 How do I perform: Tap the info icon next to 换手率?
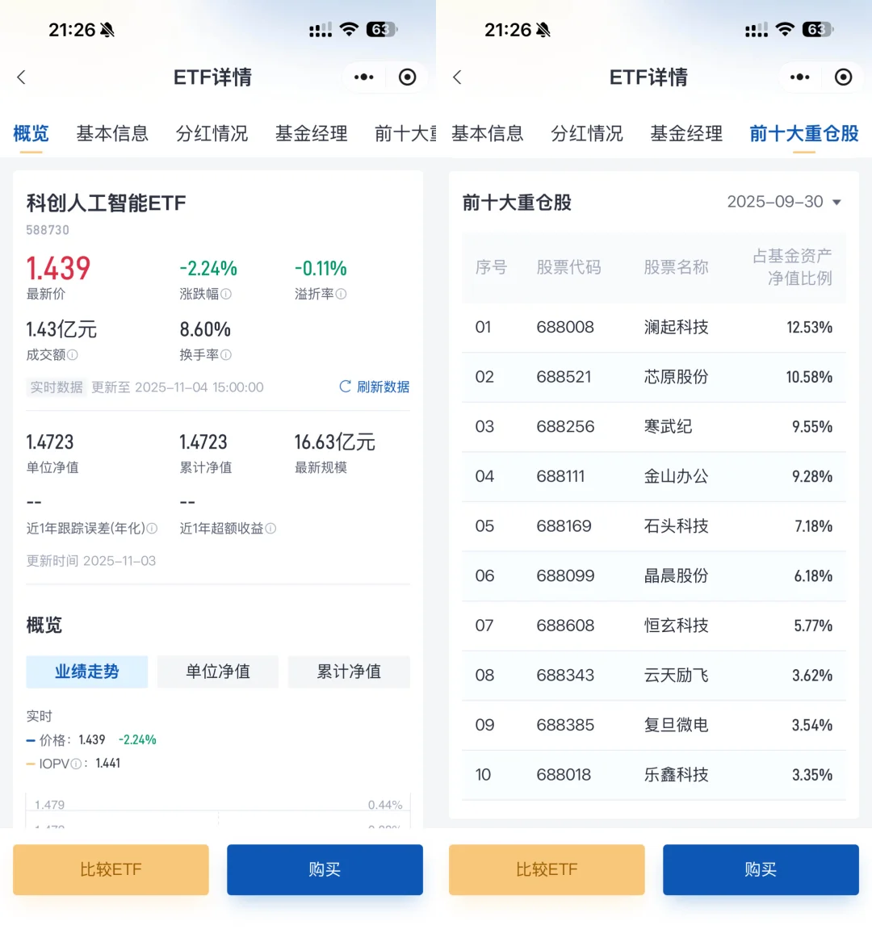pos(226,355)
